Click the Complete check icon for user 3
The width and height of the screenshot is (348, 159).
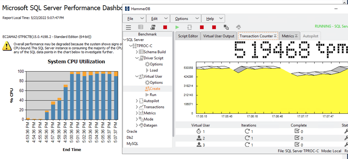coord(297,145)
